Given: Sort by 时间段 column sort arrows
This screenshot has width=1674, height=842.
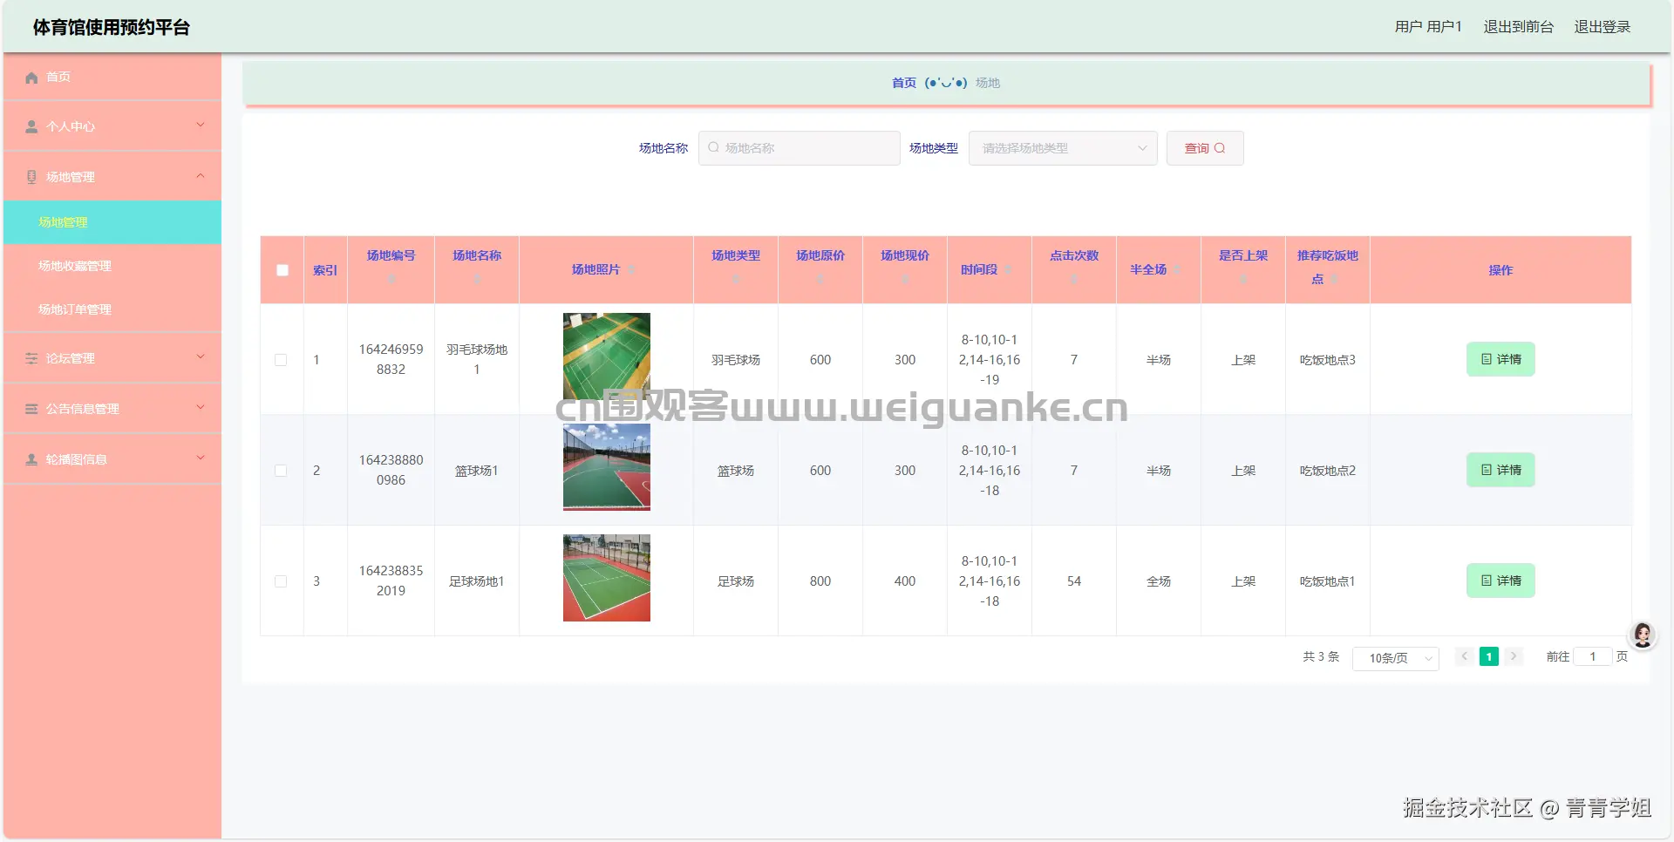Looking at the screenshot, I should click(1008, 270).
